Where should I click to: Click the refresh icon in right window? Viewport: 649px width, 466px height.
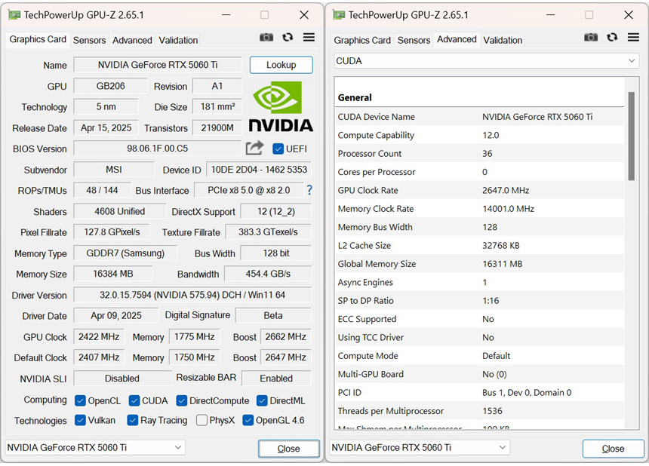click(x=612, y=38)
